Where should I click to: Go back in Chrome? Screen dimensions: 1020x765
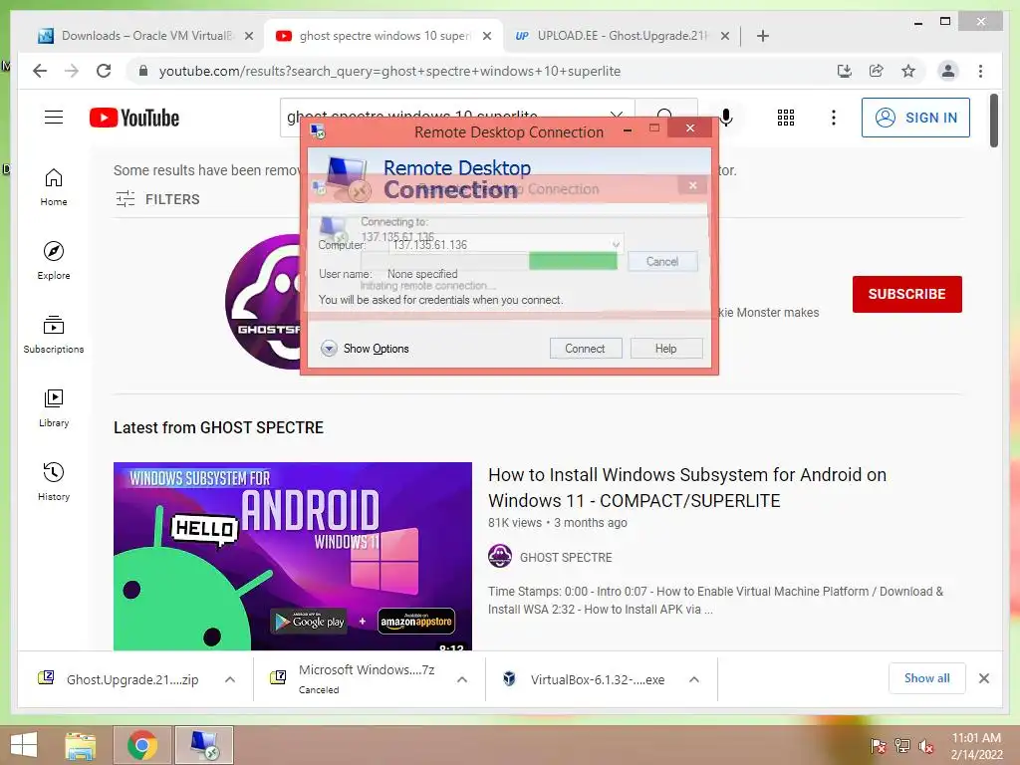[x=40, y=71]
